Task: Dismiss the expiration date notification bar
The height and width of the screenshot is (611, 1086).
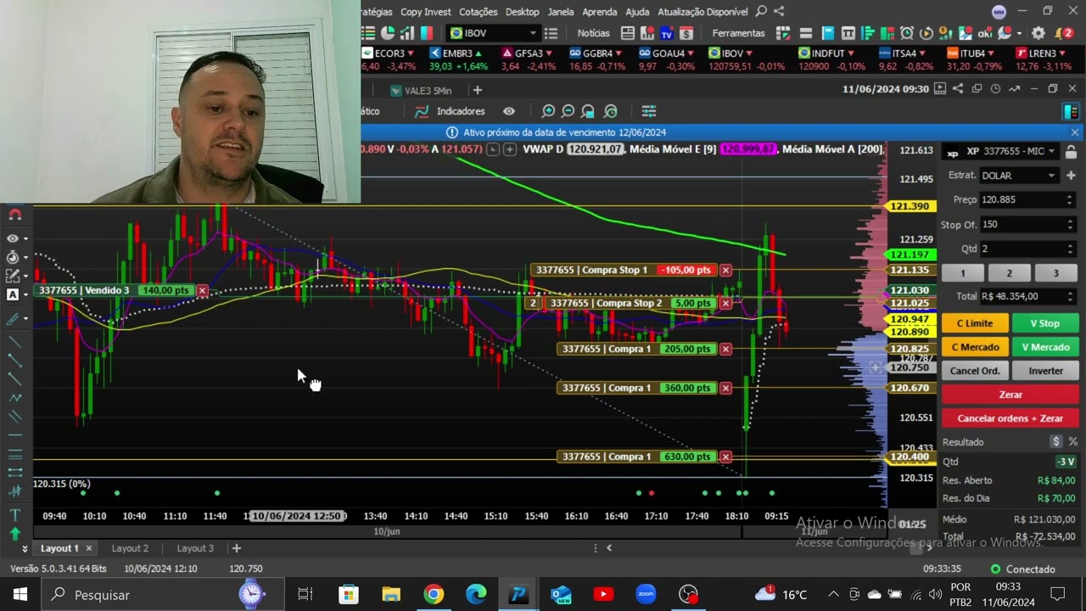Action: point(1075,132)
